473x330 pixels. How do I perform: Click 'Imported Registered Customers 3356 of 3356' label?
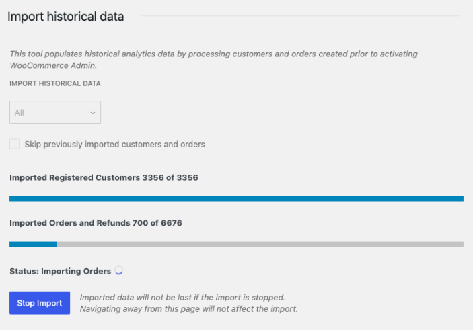104,178
